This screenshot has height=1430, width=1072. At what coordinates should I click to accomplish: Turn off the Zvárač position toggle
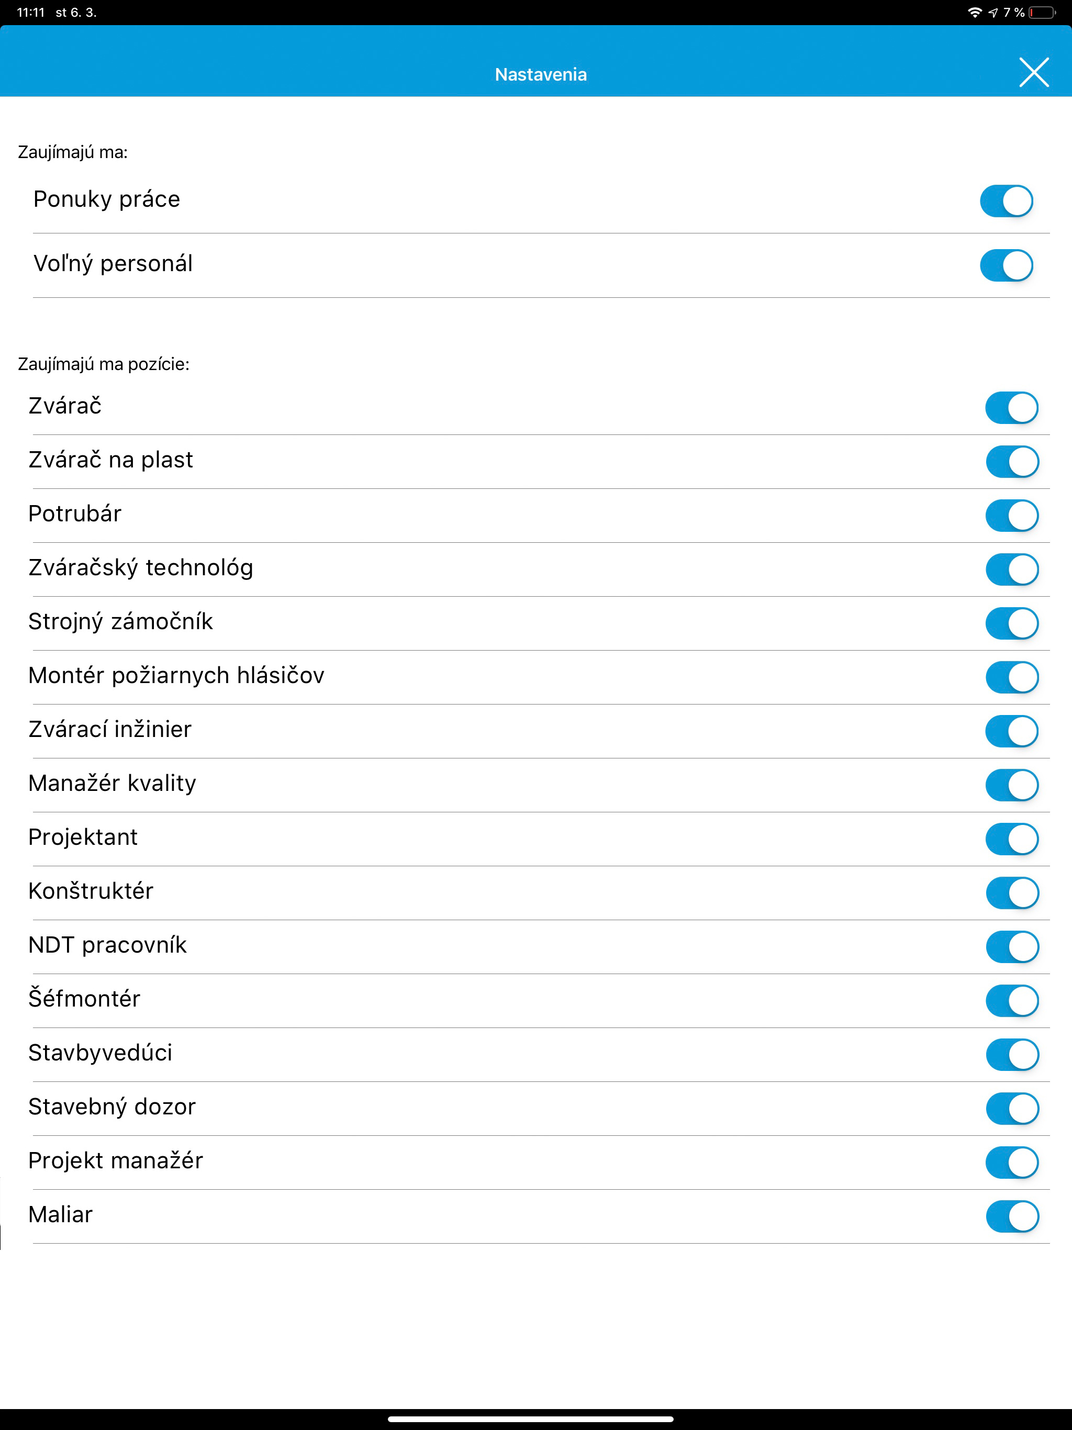pos(1012,408)
